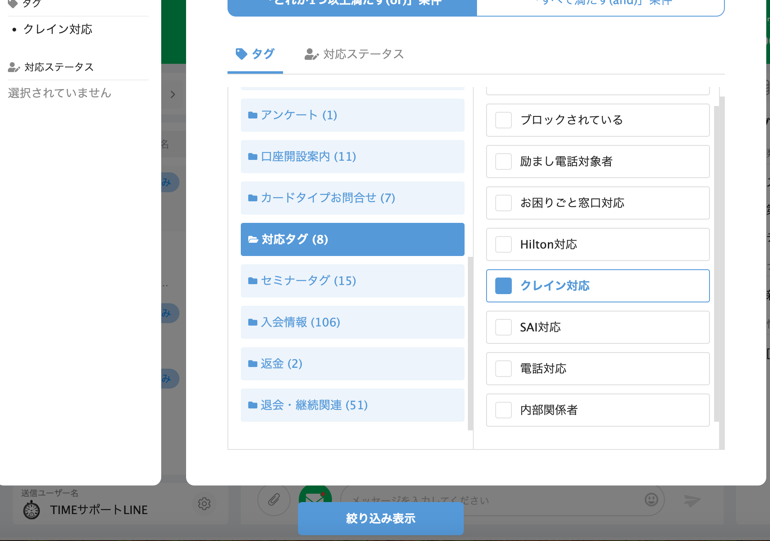Click the person icon next to 対応ステータス
This screenshot has height=541, width=770.
(14, 67)
